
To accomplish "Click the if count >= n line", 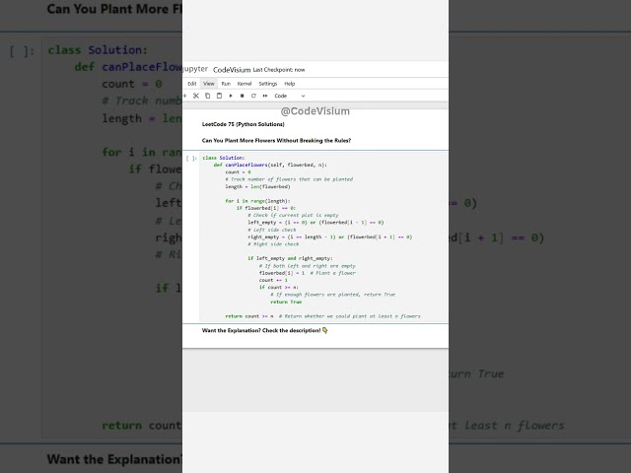I will tap(279, 287).
